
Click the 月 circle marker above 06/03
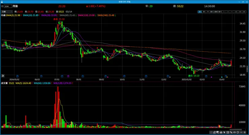[x=41, y=76]
